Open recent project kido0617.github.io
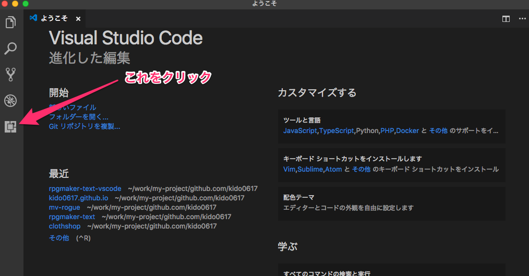529x276 pixels. 78,198
